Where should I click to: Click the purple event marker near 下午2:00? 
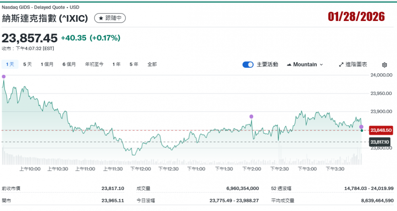pyautogui.click(x=251, y=116)
